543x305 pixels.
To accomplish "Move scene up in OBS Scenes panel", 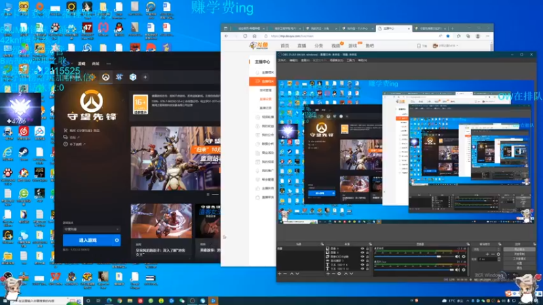I will (x=292, y=274).
